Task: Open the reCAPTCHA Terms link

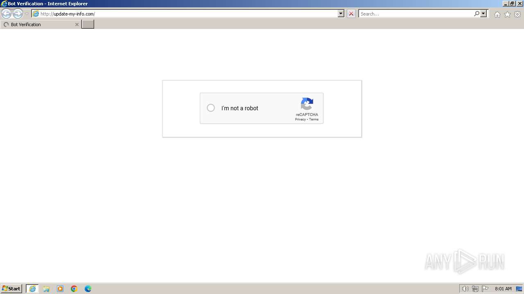Action: click(x=314, y=120)
